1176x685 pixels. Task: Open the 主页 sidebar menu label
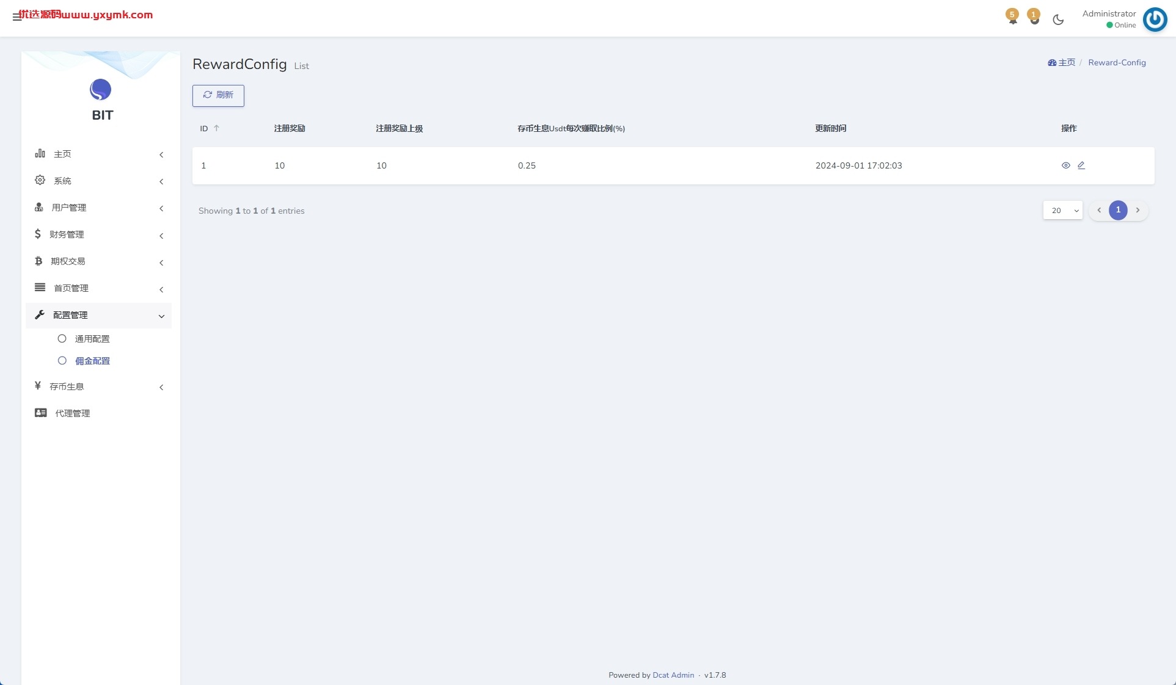coord(62,154)
